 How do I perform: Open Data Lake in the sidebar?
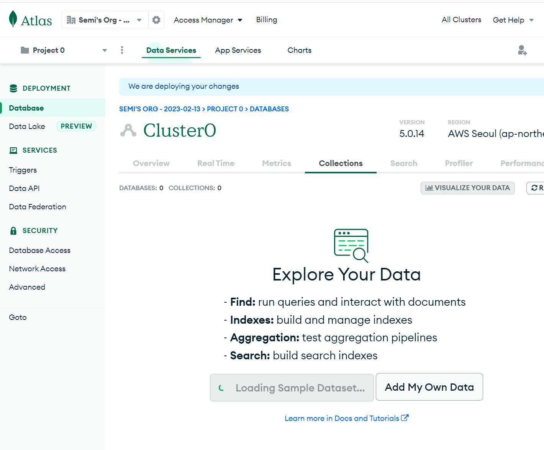coord(27,126)
